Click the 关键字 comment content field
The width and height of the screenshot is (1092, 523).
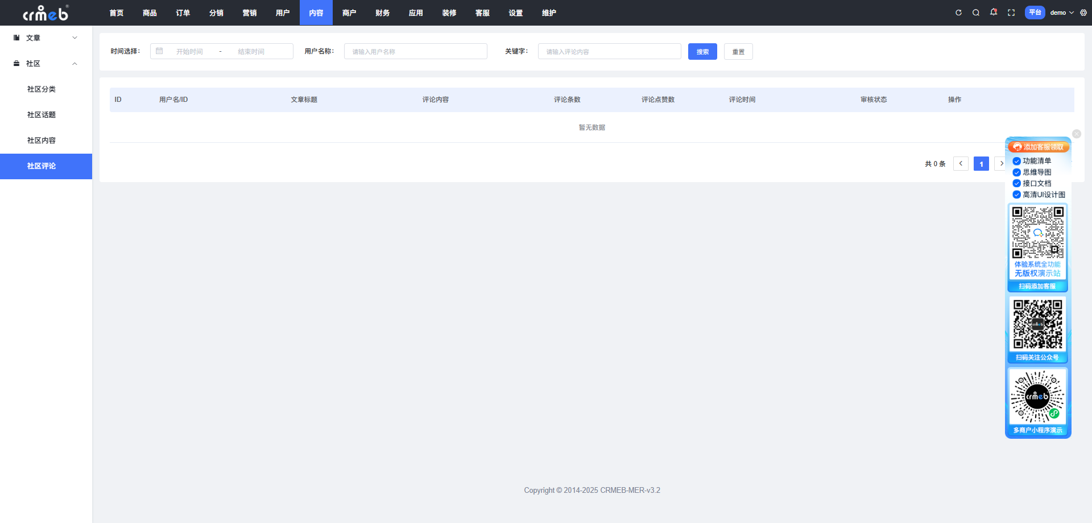(609, 52)
